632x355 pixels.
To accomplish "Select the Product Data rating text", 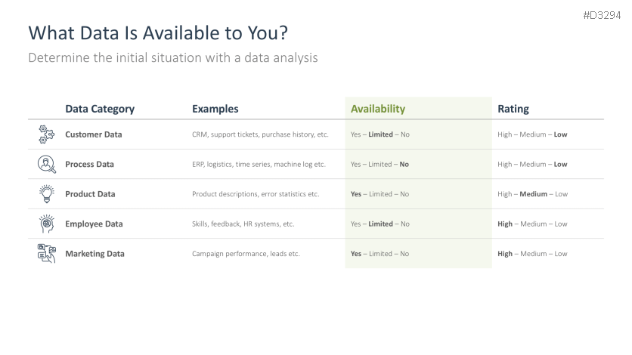I will (532, 194).
